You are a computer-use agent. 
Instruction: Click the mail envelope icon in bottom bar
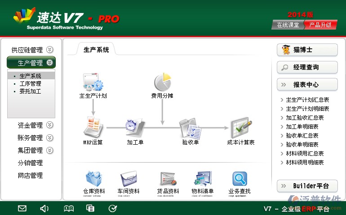tap(22, 208)
